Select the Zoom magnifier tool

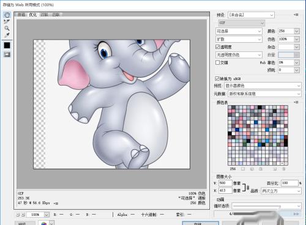pos(7,28)
